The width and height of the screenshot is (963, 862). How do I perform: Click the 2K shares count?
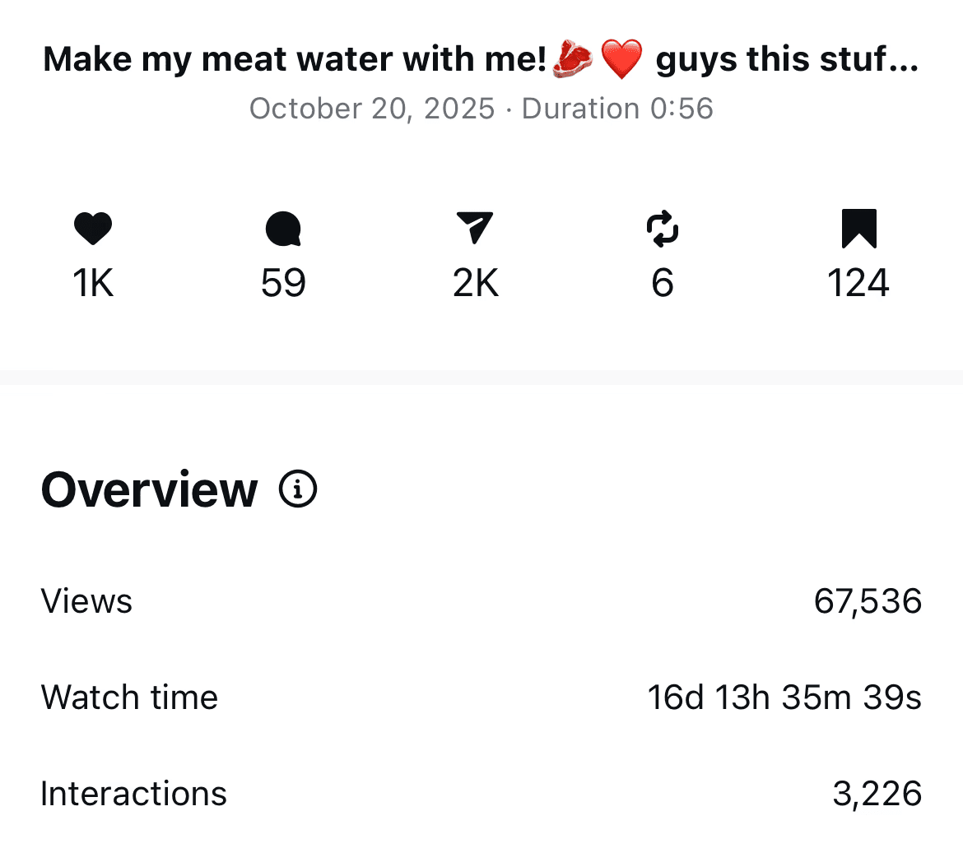pos(476,284)
